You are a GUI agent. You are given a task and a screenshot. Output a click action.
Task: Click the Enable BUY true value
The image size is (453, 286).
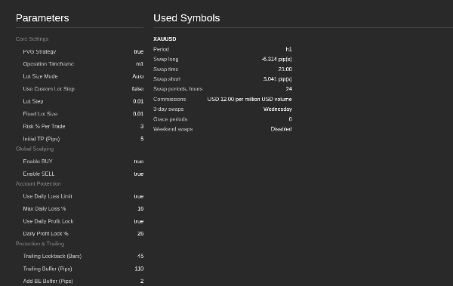pos(139,161)
